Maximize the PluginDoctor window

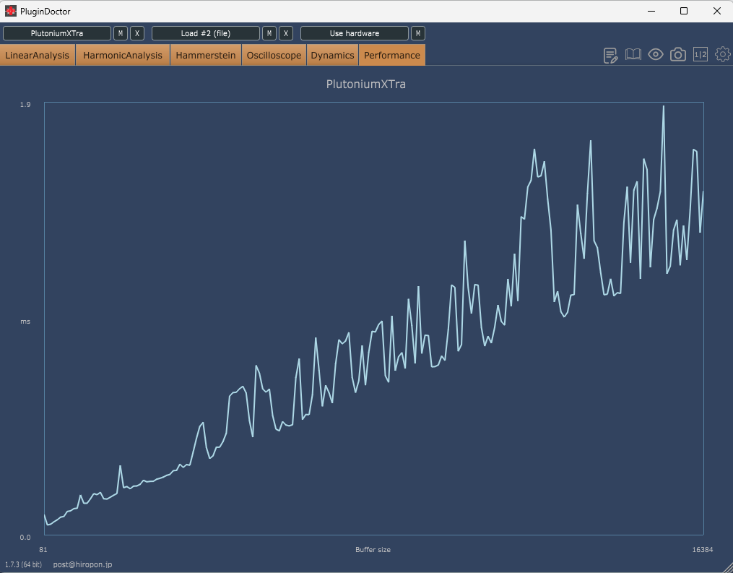(x=683, y=11)
